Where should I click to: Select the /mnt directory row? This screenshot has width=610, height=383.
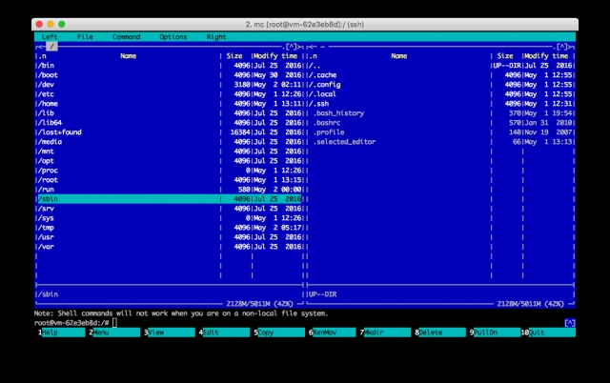170,151
